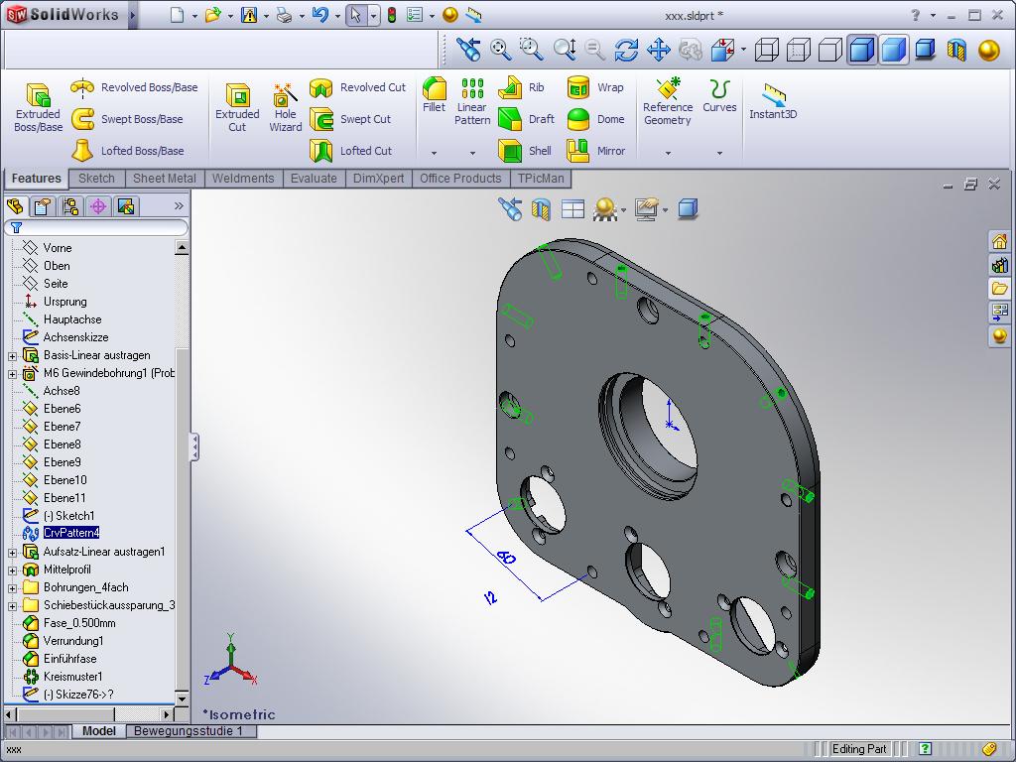The image size is (1016, 762).
Task: Click feature tree filter field
Action: tap(96, 228)
